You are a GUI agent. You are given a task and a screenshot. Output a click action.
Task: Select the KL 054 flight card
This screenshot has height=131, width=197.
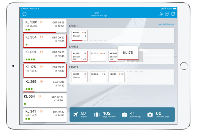tap(45, 100)
